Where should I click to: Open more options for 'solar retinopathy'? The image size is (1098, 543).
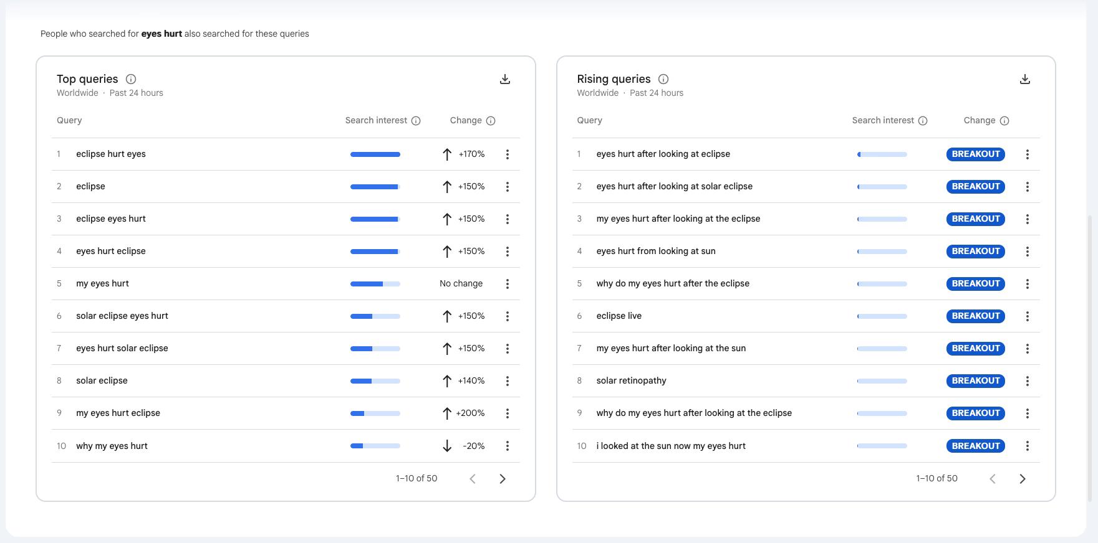[1028, 381]
